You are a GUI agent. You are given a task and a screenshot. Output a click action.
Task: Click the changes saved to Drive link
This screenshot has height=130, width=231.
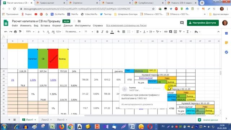tap(126, 26)
